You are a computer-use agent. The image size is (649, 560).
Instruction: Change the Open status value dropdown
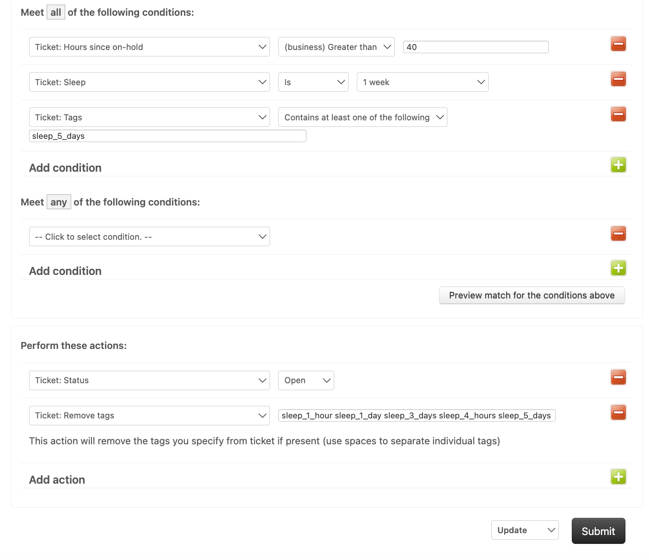[x=306, y=380]
